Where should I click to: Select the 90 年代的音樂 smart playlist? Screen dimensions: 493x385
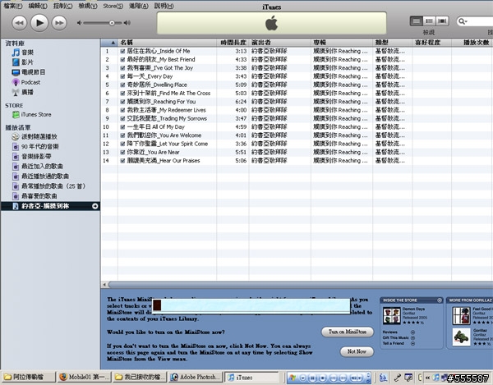[35, 147]
